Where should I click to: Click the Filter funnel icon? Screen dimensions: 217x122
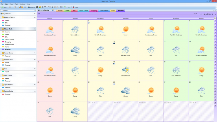point(45,7)
